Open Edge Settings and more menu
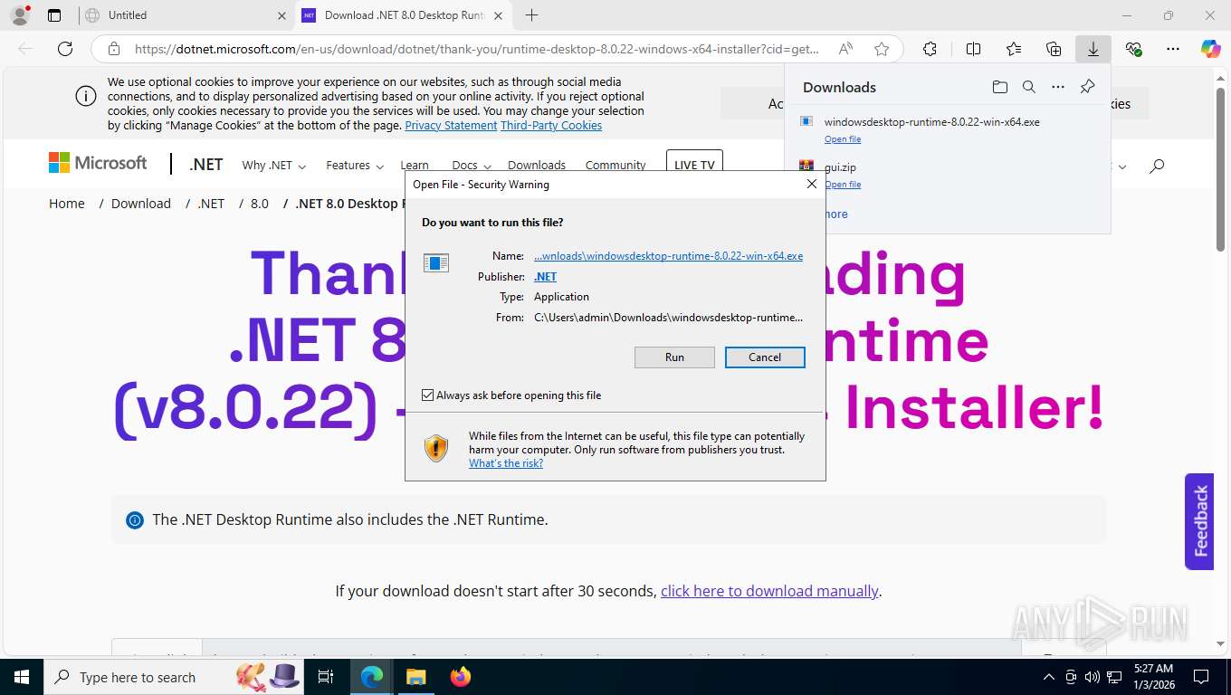The width and height of the screenshot is (1231, 695). coord(1173,49)
